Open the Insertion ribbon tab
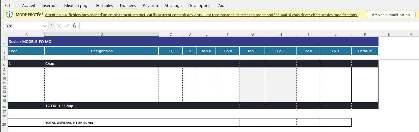The width and height of the screenshot is (419, 132). pyautogui.click(x=49, y=6)
